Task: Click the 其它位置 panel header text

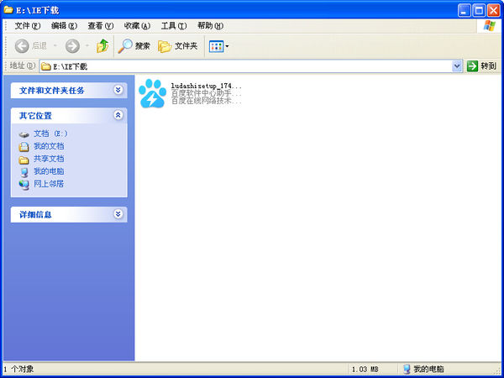Action: [35, 116]
